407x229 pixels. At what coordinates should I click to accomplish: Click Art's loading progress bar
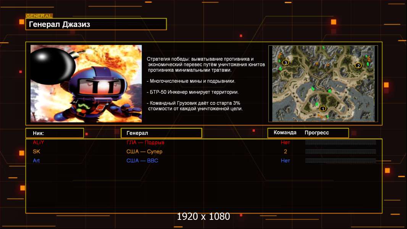341,160
